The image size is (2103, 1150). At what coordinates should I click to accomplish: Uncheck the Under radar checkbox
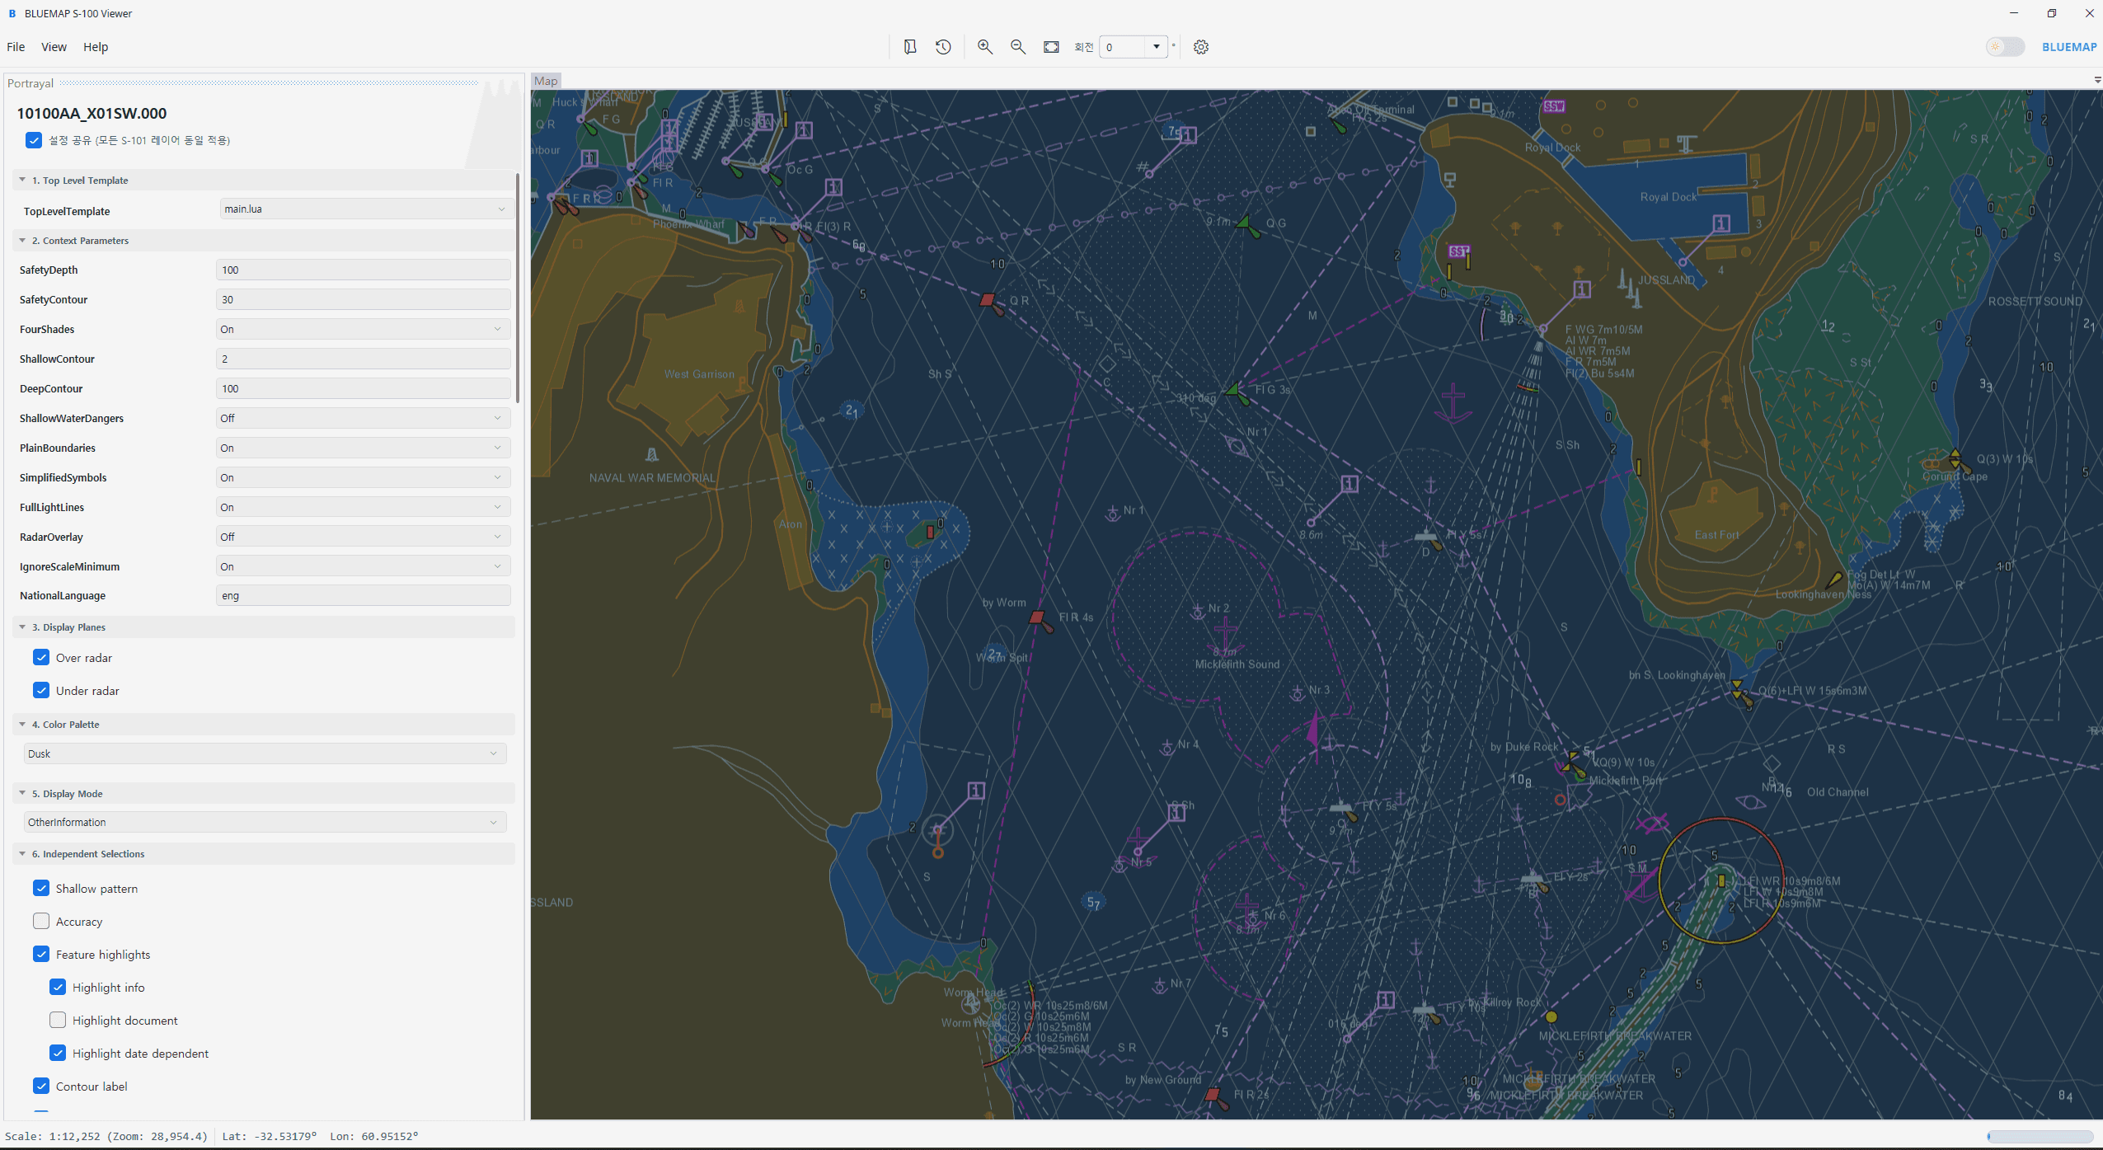click(x=41, y=690)
